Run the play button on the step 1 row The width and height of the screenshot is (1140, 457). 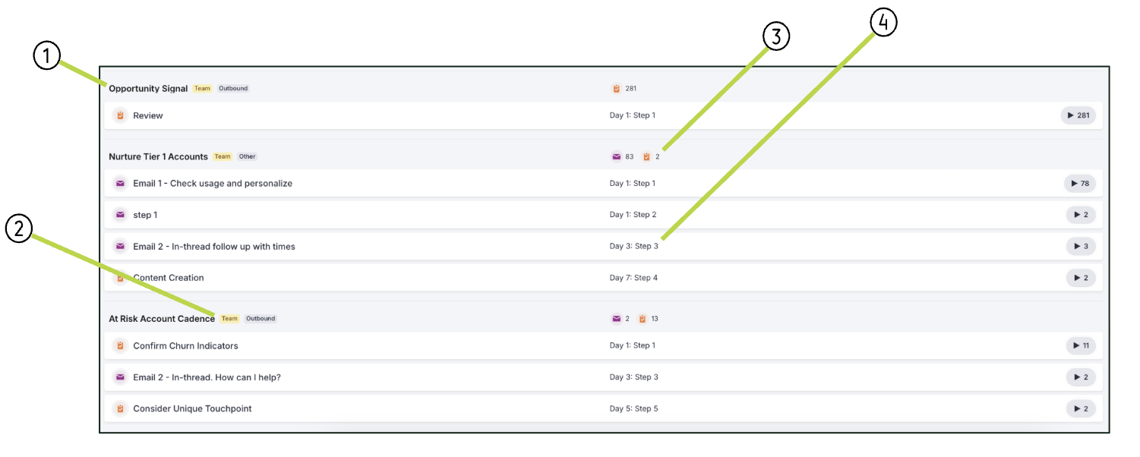[x=1081, y=215]
